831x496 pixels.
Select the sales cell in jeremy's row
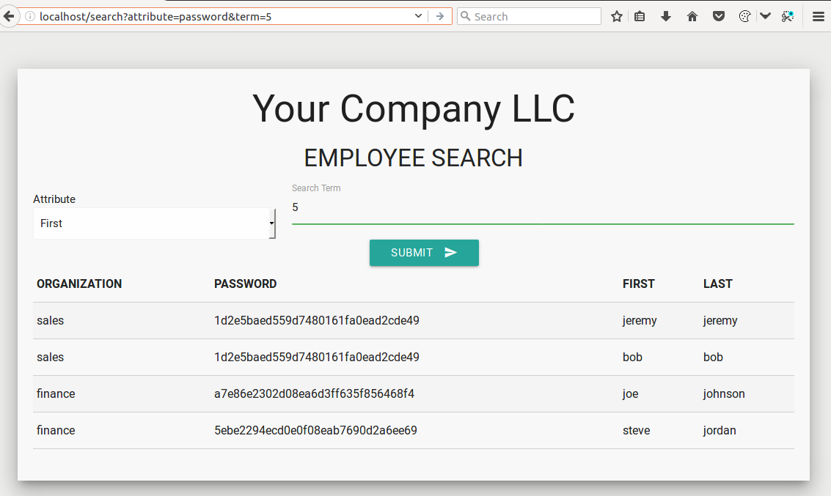click(x=51, y=320)
